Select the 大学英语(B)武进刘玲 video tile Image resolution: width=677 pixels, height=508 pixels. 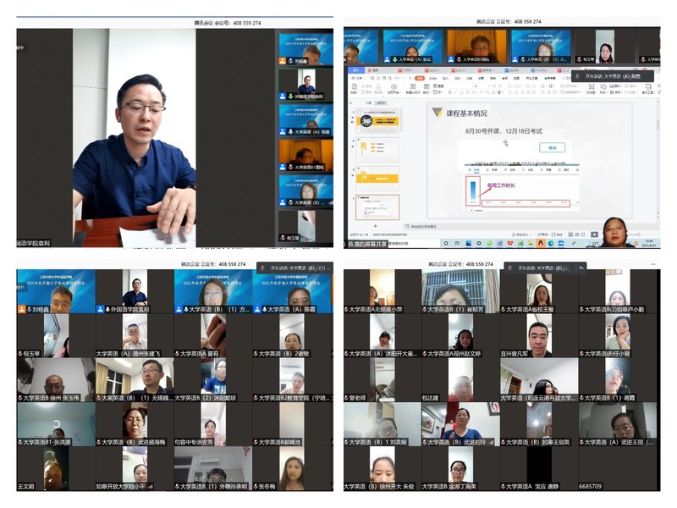[x=460, y=424]
